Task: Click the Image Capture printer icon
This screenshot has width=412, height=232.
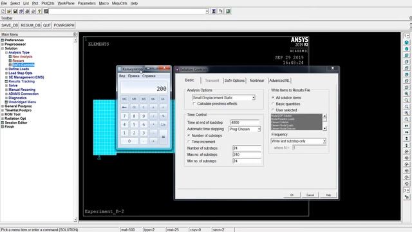Action: (x=27, y=12)
